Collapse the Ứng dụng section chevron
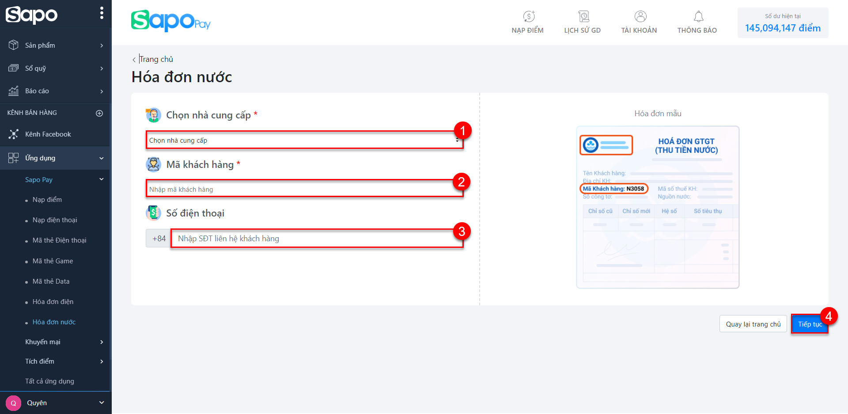Screen dimensions: 848x414 point(102,158)
